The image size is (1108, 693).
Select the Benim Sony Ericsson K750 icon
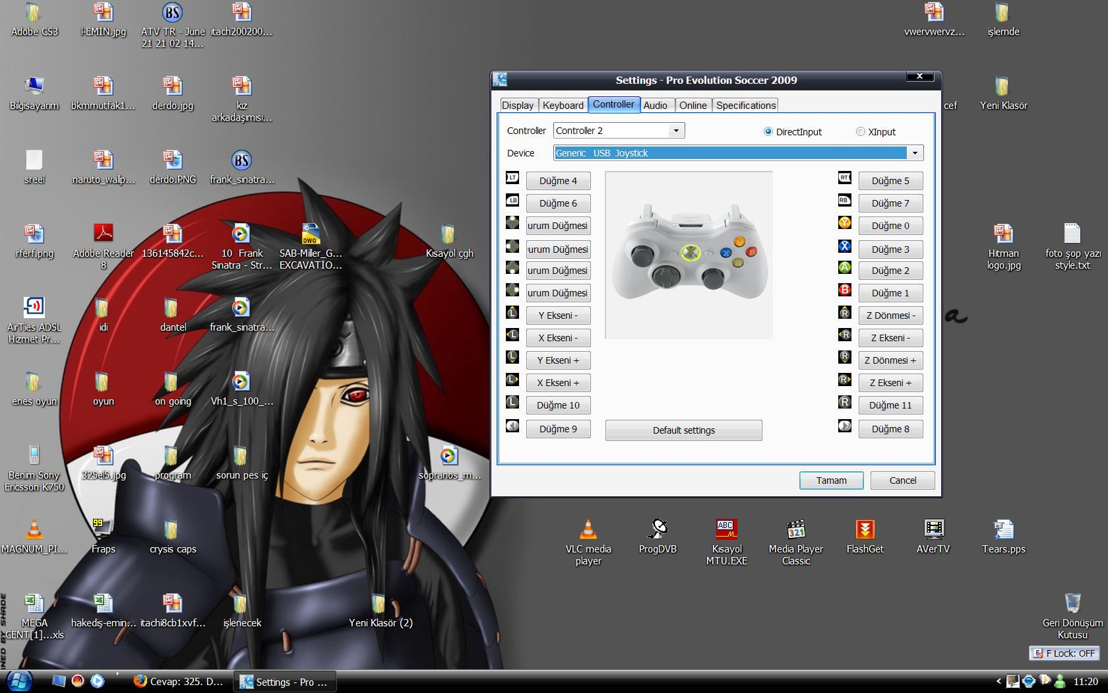pos(34,468)
